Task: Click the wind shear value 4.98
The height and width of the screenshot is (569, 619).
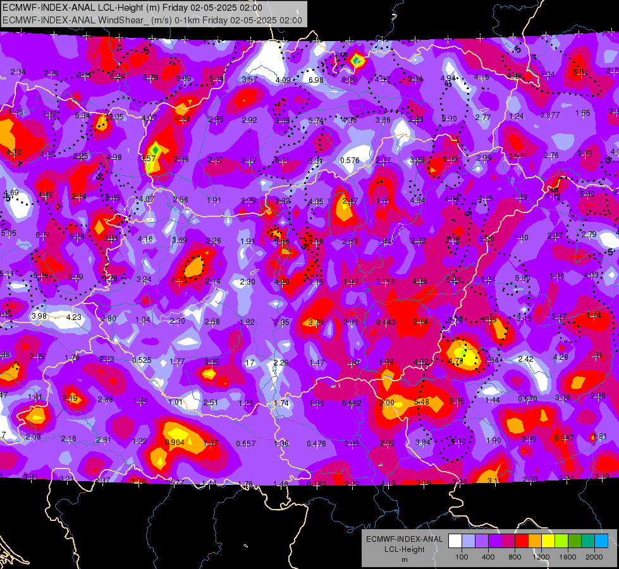Action: (x=114, y=157)
